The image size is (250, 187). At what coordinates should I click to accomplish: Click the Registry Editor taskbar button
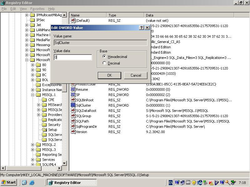pos(72,182)
